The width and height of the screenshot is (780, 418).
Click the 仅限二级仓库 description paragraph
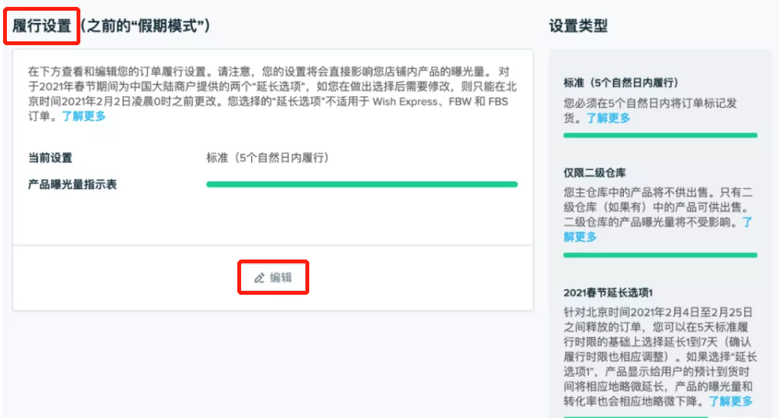tap(658, 214)
